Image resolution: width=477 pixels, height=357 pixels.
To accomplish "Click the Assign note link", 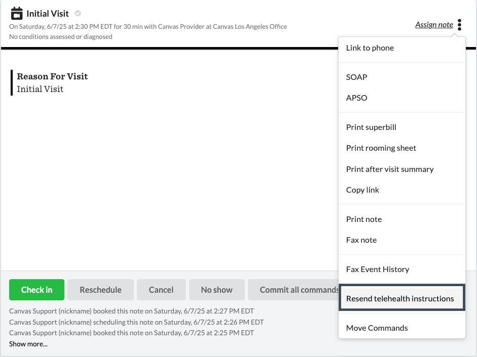I will (434, 24).
